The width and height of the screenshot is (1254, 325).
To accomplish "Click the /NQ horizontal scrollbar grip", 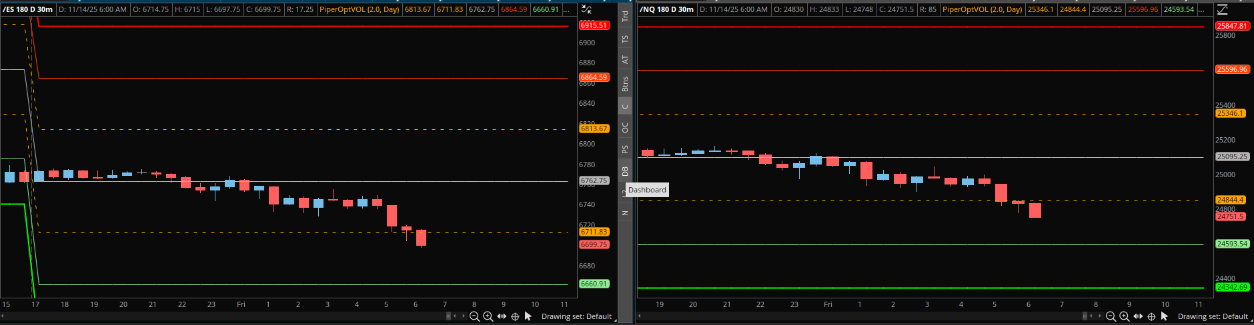I will pos(1085,316).
